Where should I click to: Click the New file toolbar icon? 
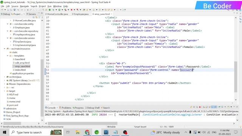tap(2, 10)
